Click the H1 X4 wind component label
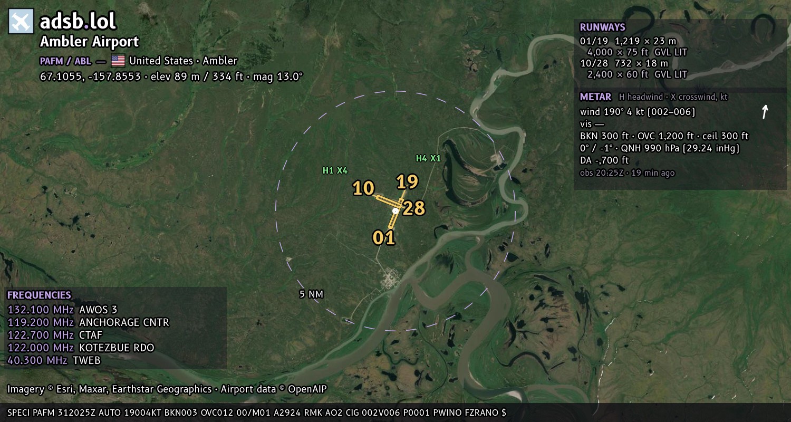This screenshot has width=791, height=422. point(335,170)
